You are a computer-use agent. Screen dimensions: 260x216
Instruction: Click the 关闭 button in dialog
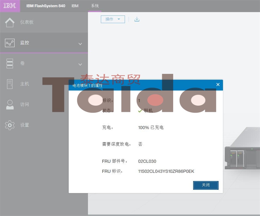(x=206, y=185)
